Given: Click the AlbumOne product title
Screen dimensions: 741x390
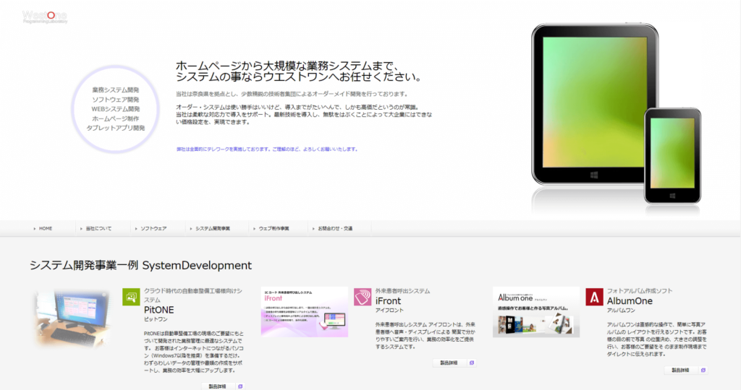Looking at the screenshot, I should 630,301.
